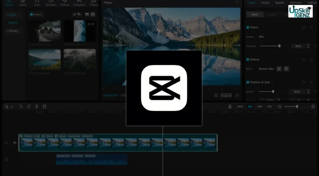Switch to the Audio tab in the properties panel
Screen dimensions: 319x176
(x=265, y=2)
